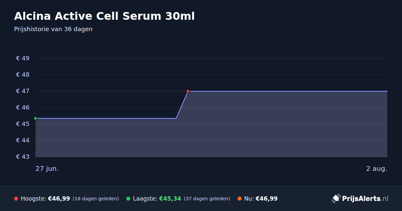Click the € 49 axis label
This screenshot has height=211, width=402.
click(23, 58)
